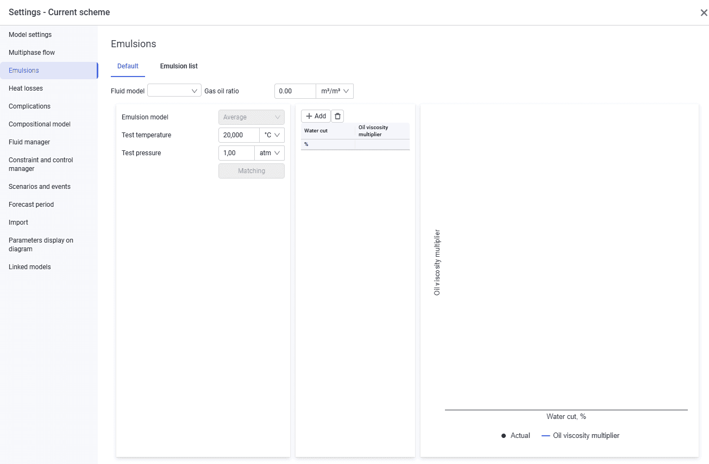Close the Settings dialog
The image size is (709, 464).
click(704, 13)
